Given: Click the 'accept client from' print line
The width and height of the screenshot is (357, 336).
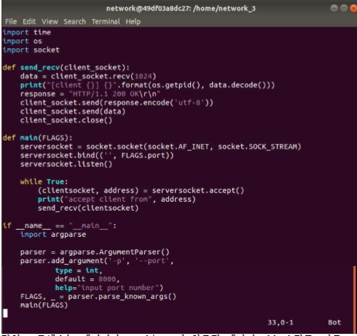Looking at the screenshot, I should 117,199.
